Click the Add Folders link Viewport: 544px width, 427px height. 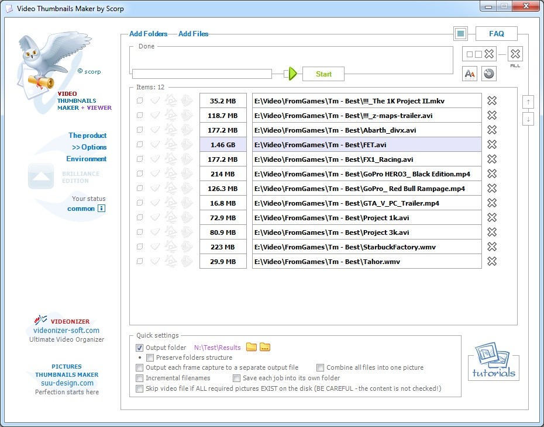tap(148, 34)
